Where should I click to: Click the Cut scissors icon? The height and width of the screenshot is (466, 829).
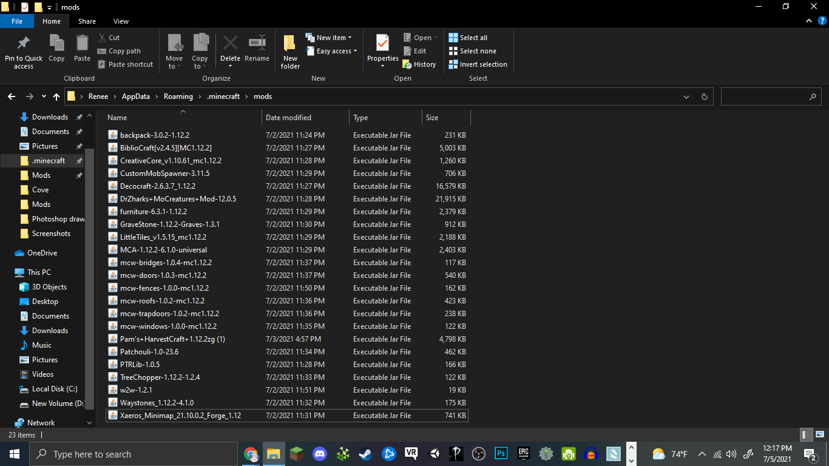101,38
